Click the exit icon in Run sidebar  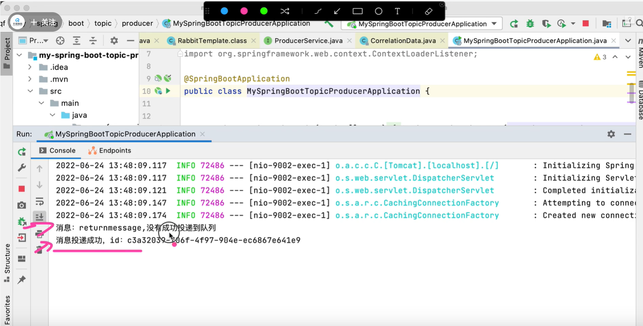[22, 238]
